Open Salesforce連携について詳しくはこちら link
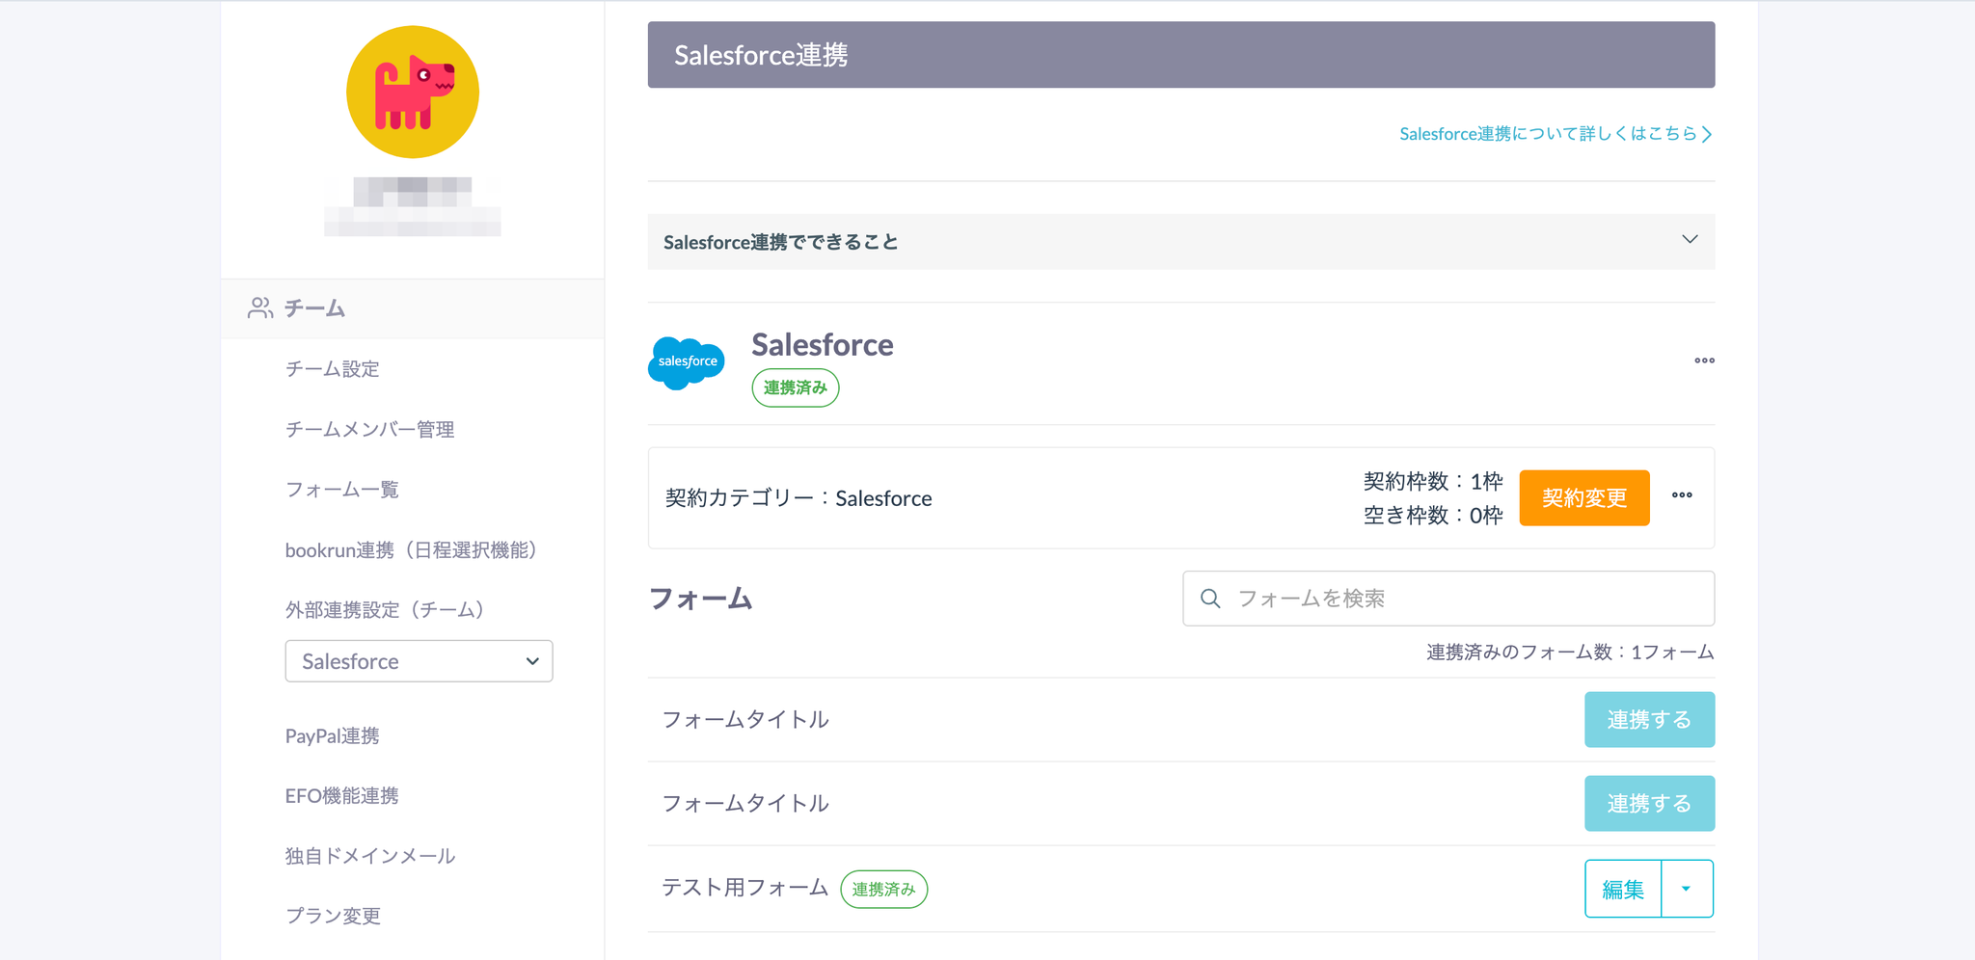The image size is (1975, 960). [1555, 134]
